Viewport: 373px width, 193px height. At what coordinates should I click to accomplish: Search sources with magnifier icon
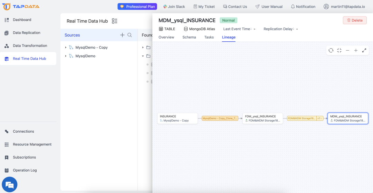[130, 35]
